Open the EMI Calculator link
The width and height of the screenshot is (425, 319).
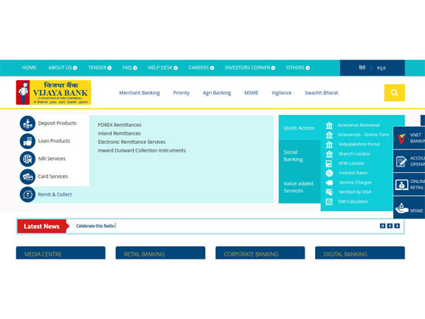pyautogui.click(x=352, y=201)
